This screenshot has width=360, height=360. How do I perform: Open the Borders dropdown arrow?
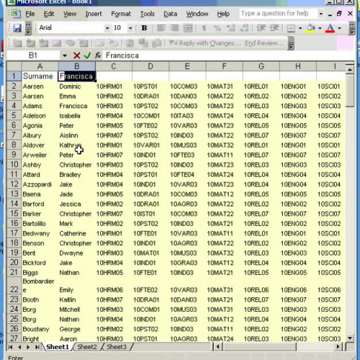coord(300,28)
